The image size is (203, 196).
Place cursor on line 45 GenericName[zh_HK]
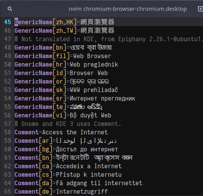coord(64,22)
